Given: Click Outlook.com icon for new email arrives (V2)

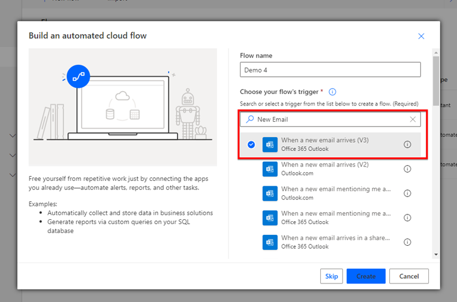Looking at the screenshot, I should click(270, 169).
